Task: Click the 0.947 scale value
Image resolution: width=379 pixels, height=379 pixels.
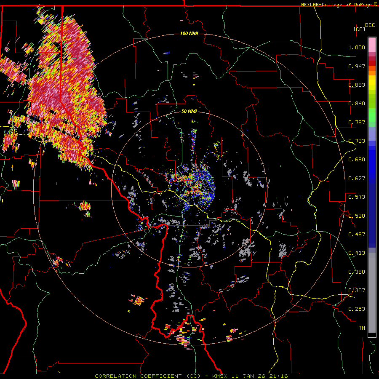Action: [x=357, y=66]
